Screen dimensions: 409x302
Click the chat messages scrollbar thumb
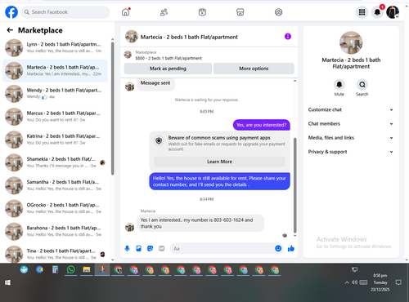(294, 185)
